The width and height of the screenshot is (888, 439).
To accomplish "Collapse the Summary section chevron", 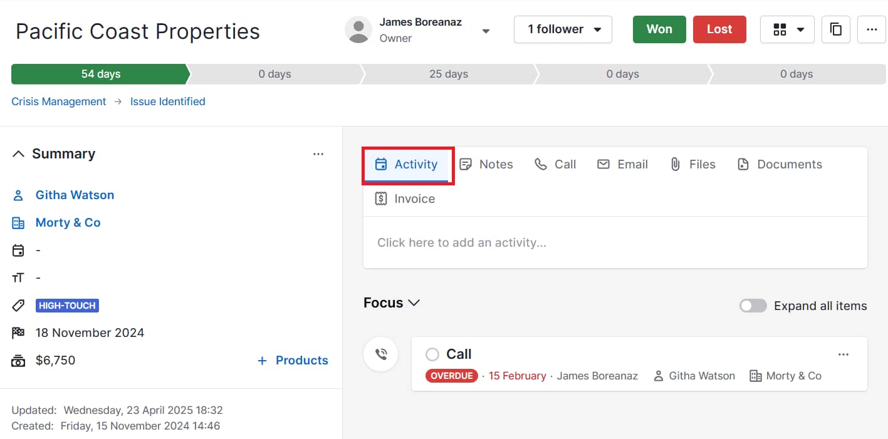I will [x=19, y=154].
